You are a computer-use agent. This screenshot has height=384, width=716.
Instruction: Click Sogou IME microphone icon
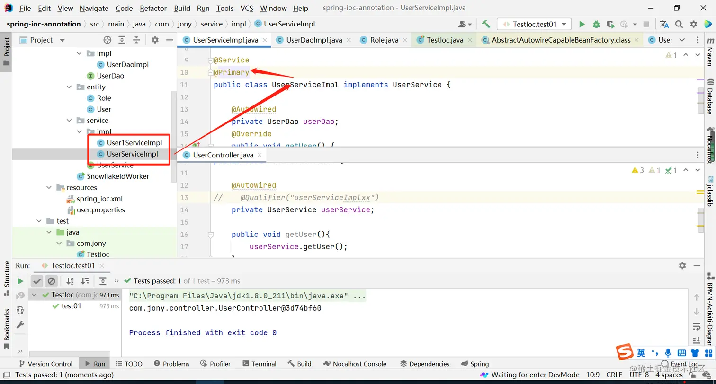pyautogui.click(x=668, y=353)
